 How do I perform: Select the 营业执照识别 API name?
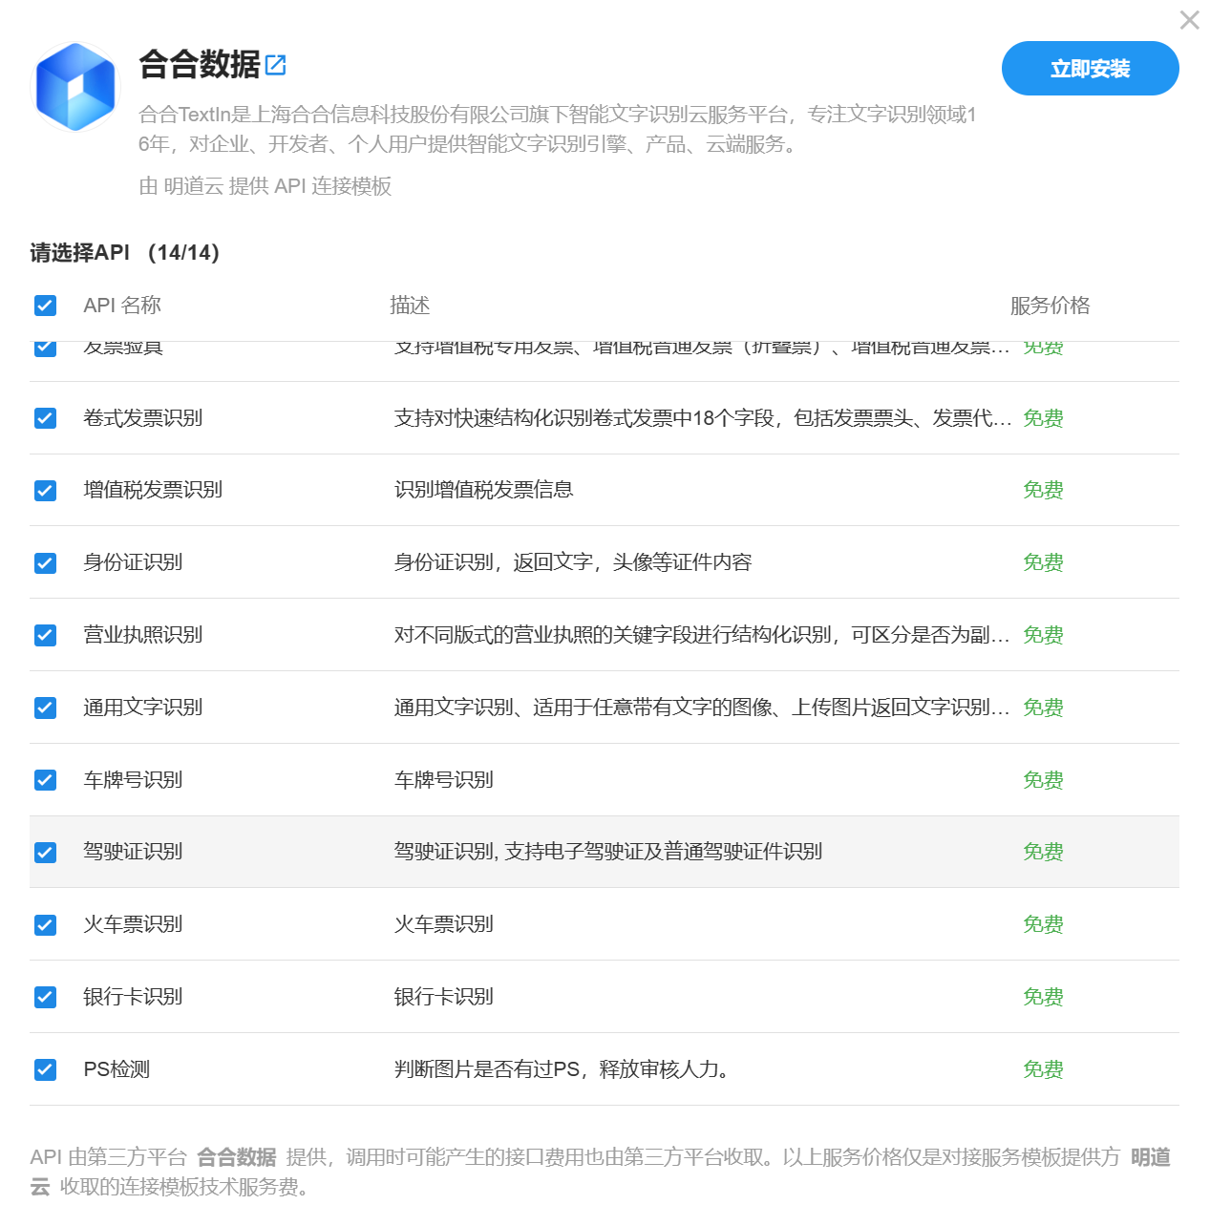pyautogui.click(x=143, y=635)
